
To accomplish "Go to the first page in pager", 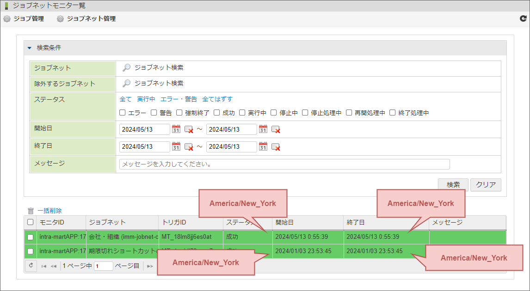I will pyautogui.click(x=44, y=266).
